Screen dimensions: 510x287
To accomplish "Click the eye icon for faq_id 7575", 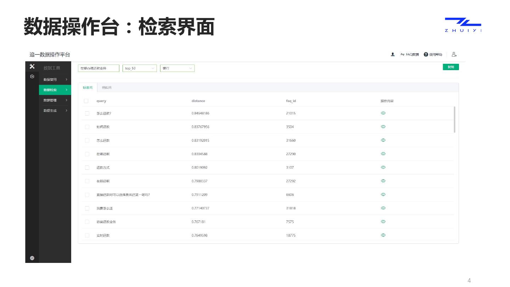I will (x=383, y=221).
